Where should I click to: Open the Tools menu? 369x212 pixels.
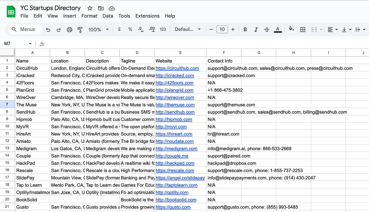(124, 16)
